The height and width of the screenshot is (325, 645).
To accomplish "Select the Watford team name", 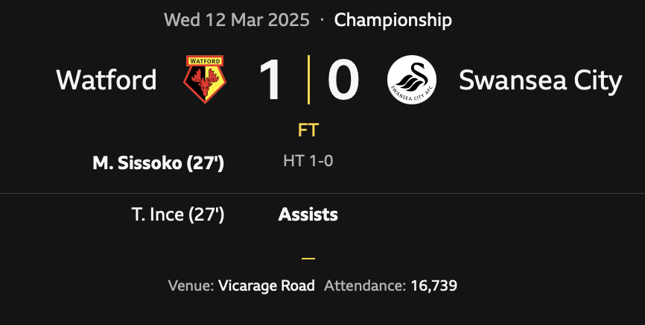I will point(107,80).
